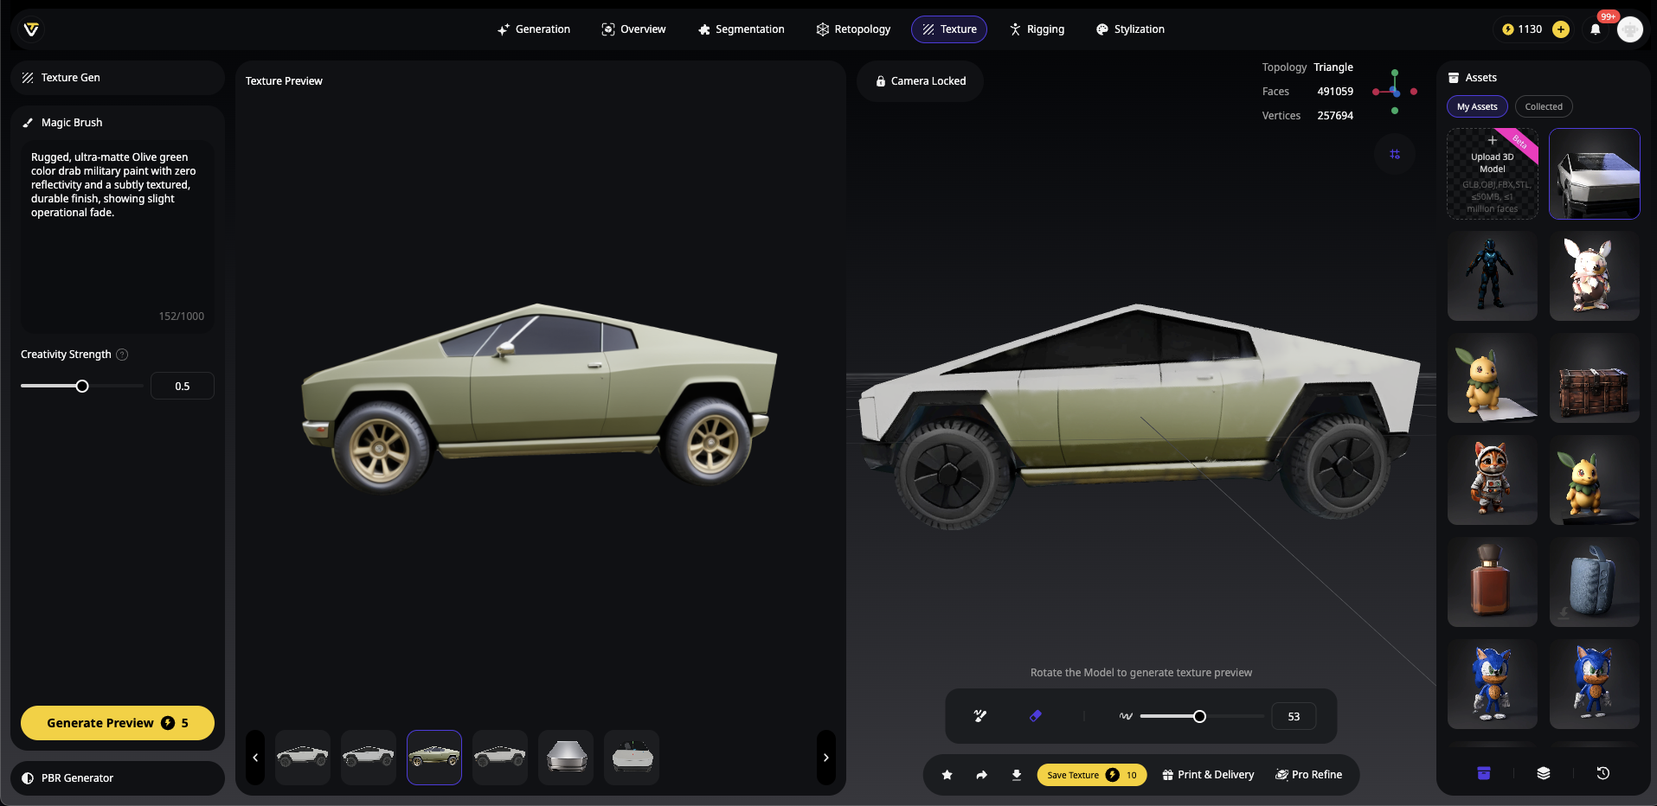Viewport: 1657px width, 806px height.
Task: Select the magic brush paint tool icon
Action: pyautogui.click(x=980, y=716)
